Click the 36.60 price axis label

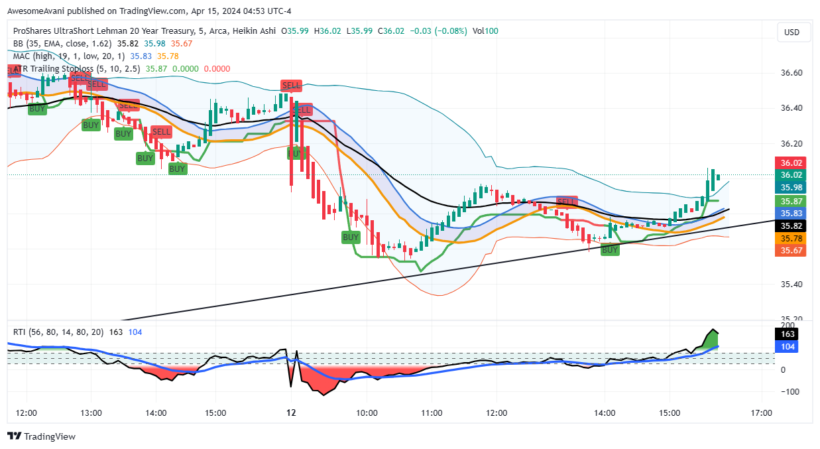(x=791, y=73)
